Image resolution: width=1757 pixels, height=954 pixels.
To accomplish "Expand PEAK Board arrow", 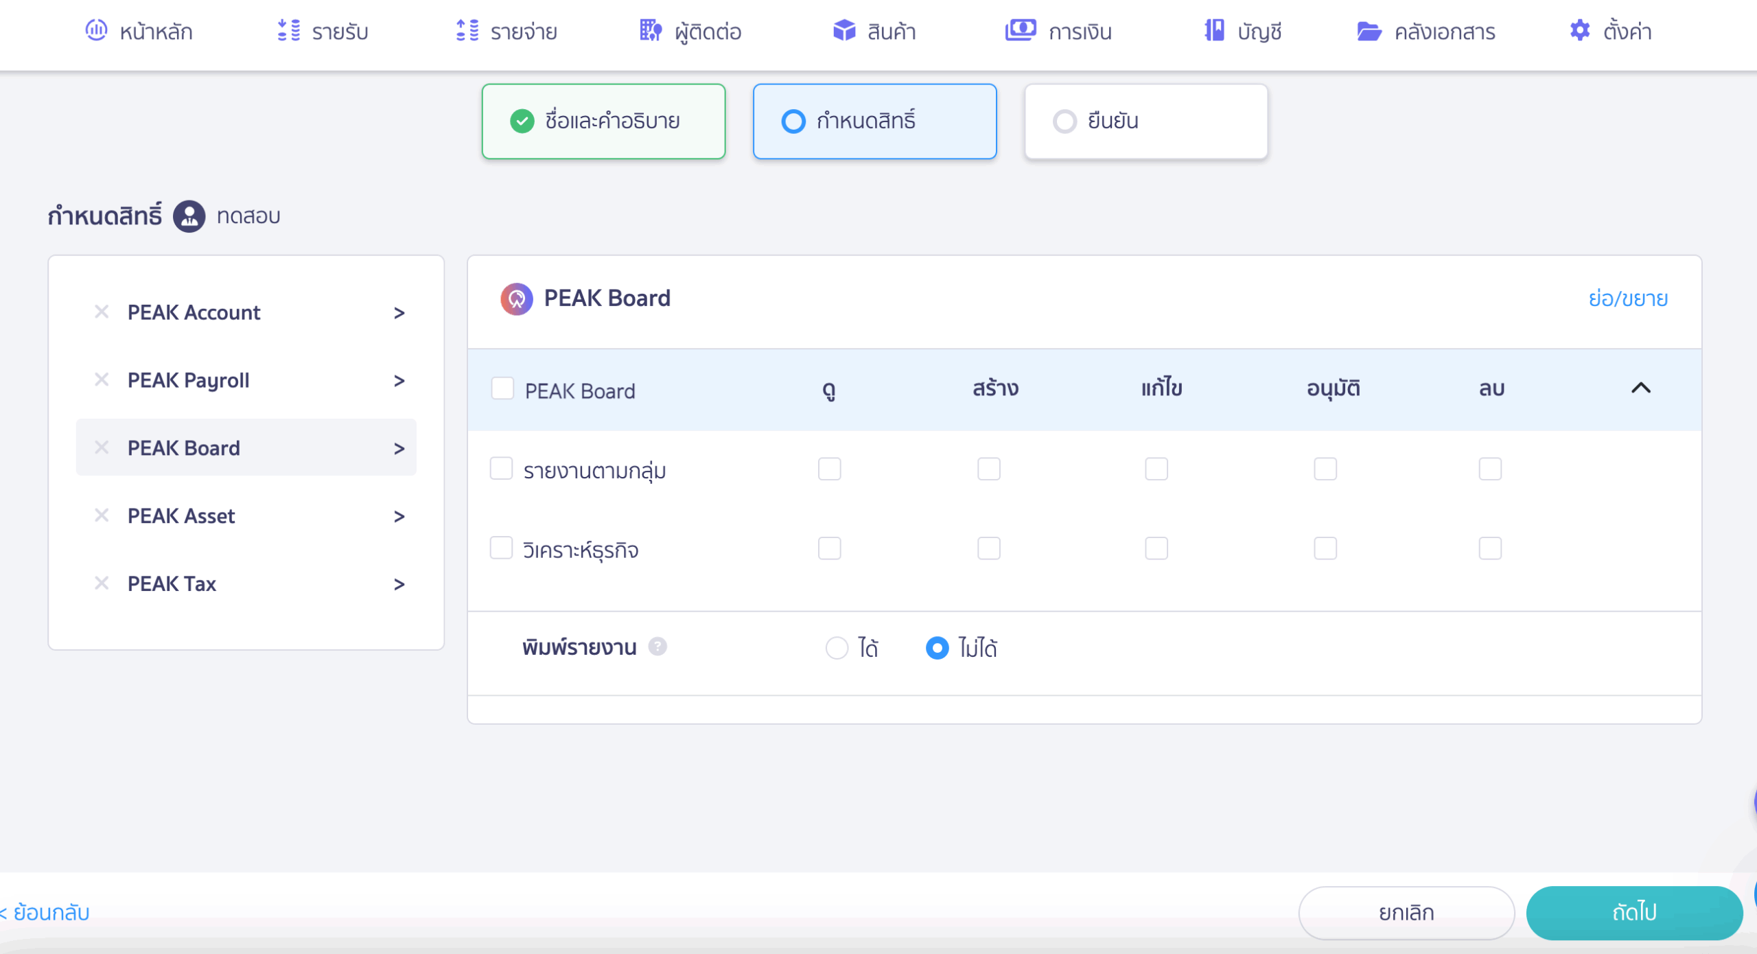I will [x=399, y=449].
